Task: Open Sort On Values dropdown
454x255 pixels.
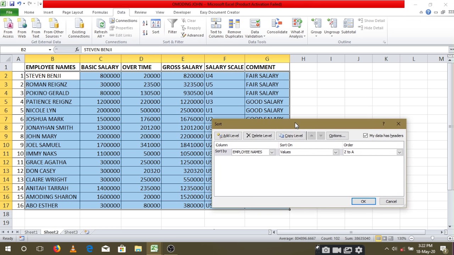Action: pyautogui.click(x=335, y=152)
